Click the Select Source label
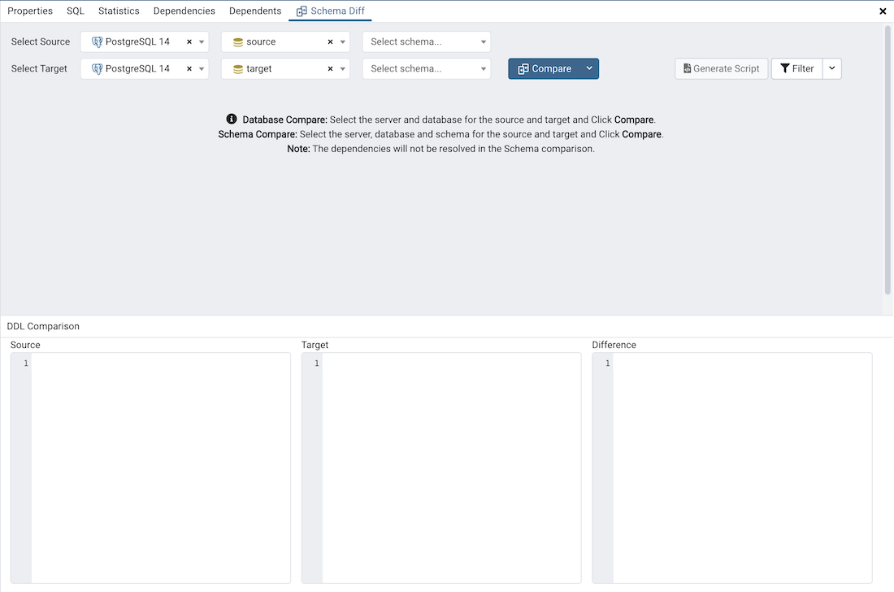894x592 pixels. tap(41, 41)
